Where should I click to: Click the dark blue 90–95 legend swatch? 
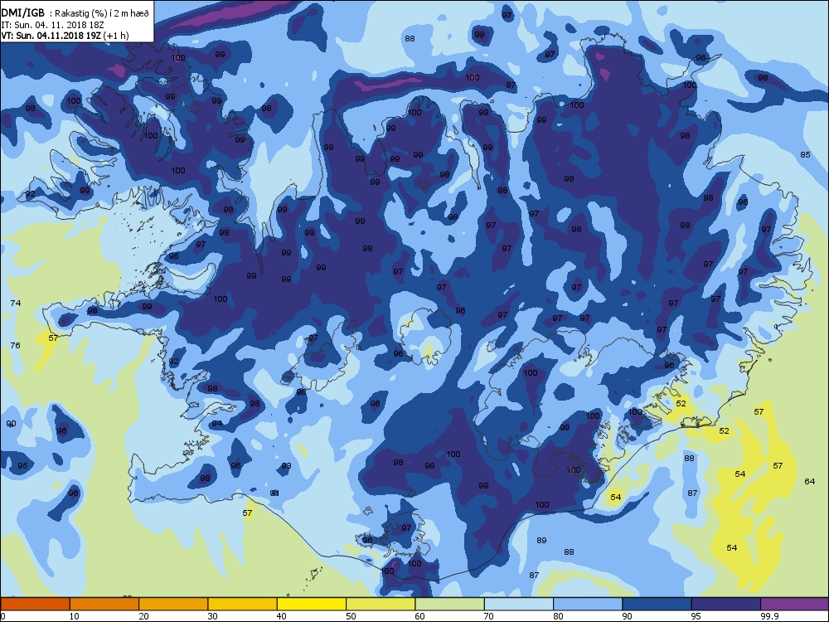pyautogui.click(x=657, y=604)
